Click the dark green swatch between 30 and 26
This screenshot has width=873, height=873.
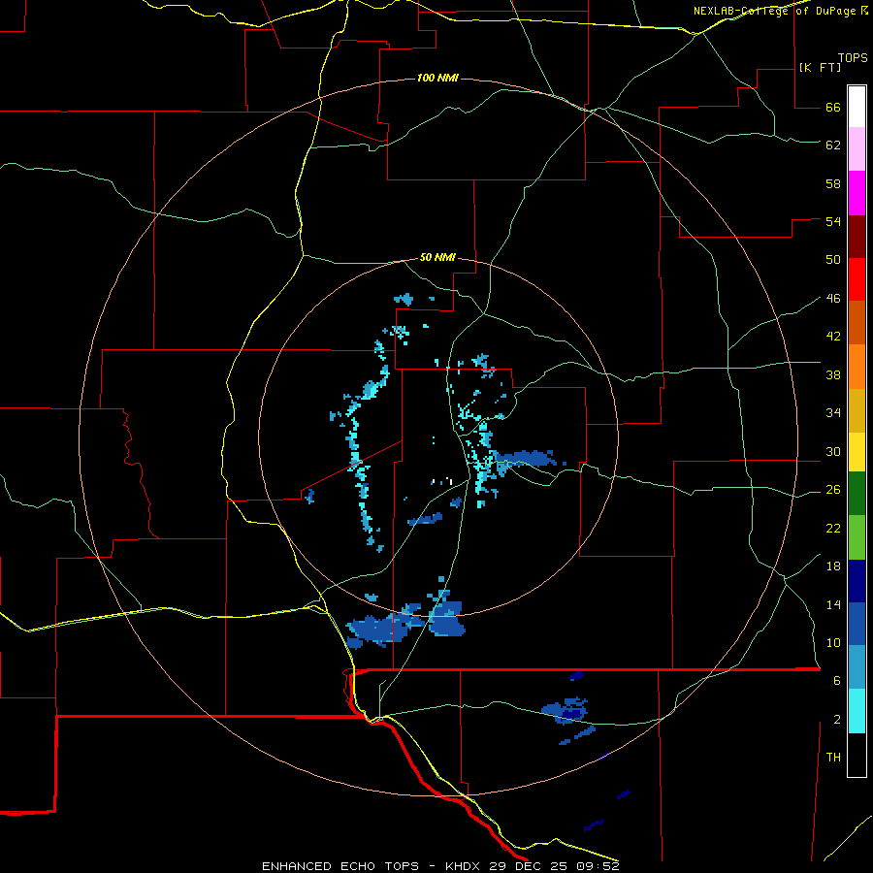click(857, 494)
